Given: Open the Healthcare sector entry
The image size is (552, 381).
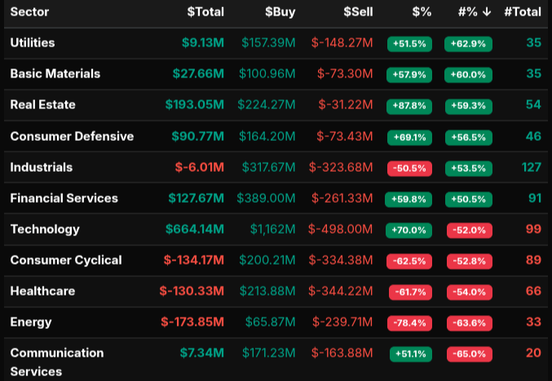Looking at the screenshot, I should tap(41, 291).
